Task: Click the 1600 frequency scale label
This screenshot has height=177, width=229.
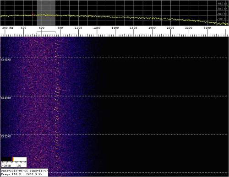Action: click(x=134, y=28)
